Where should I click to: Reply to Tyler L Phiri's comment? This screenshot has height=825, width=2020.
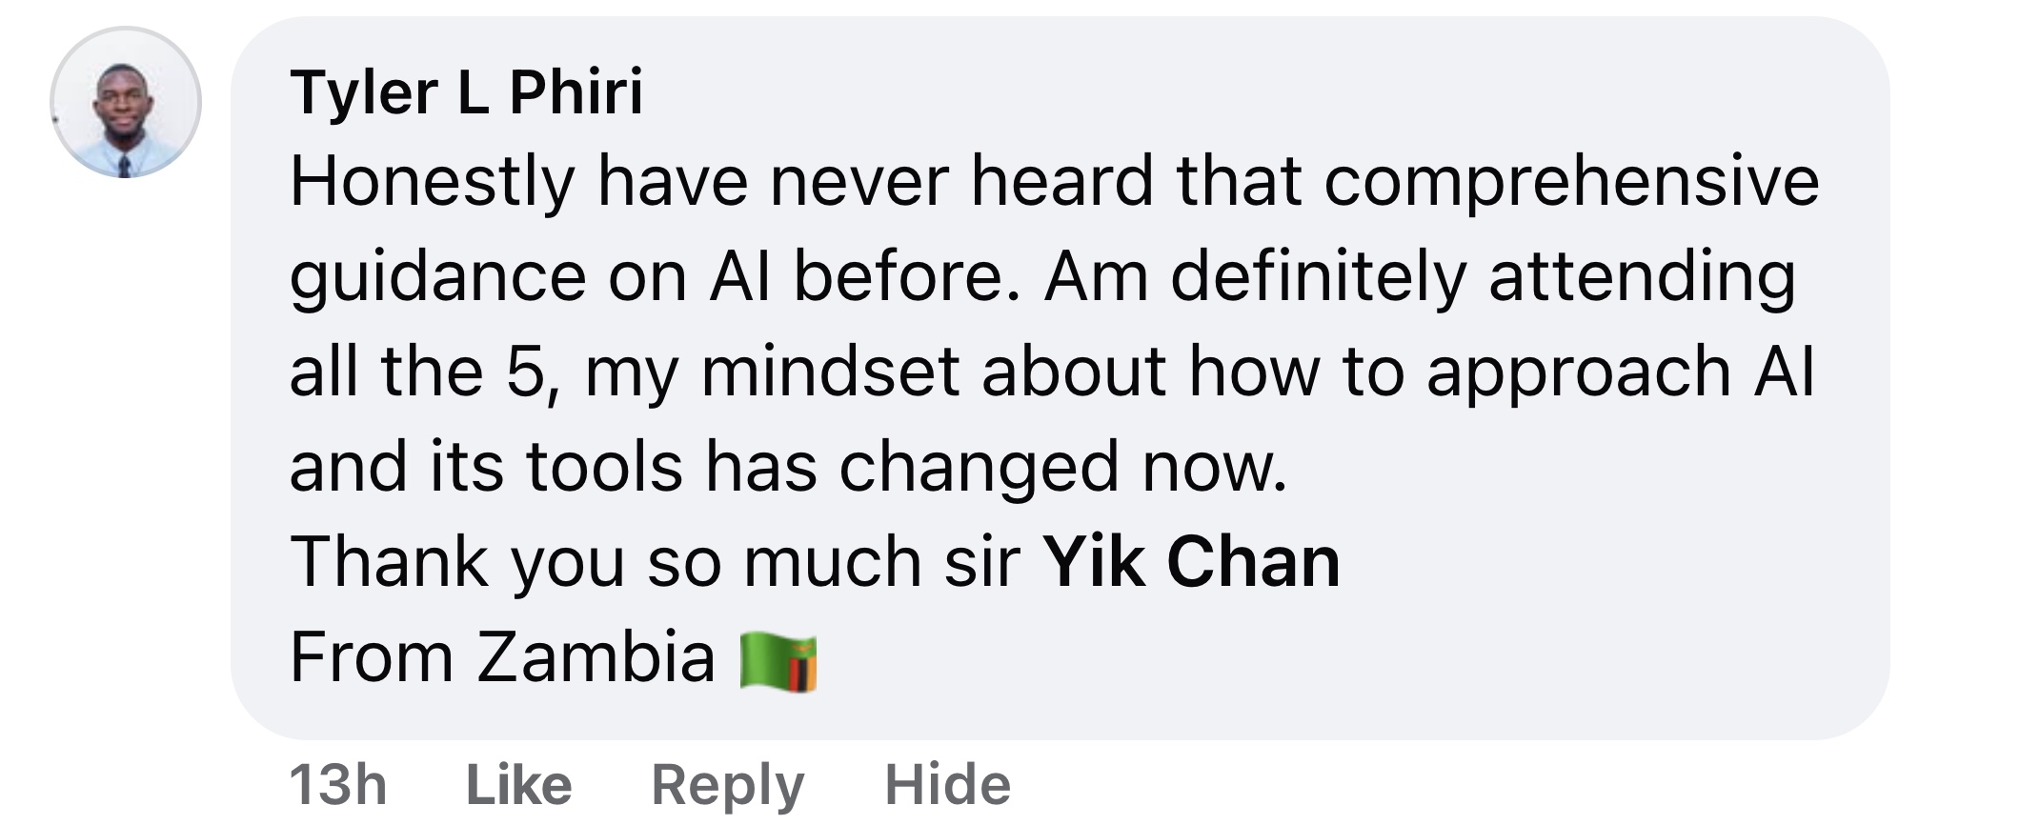[728, 785]
